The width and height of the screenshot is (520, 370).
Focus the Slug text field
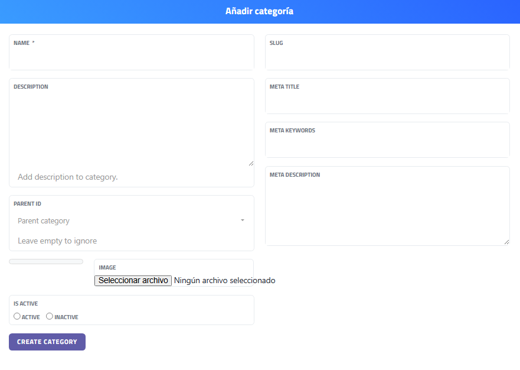click(387, 58)
